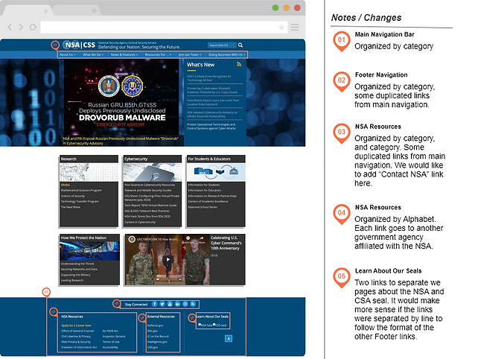Click How We Protect the Nation image

(89, 251)
